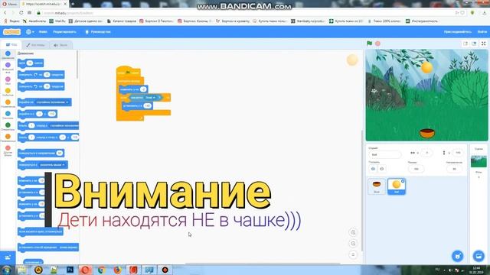The height and width of the screenshot is (275, 490).
Task: Select the Ball sprite thumbnail
Action: (x=397, y=186)
